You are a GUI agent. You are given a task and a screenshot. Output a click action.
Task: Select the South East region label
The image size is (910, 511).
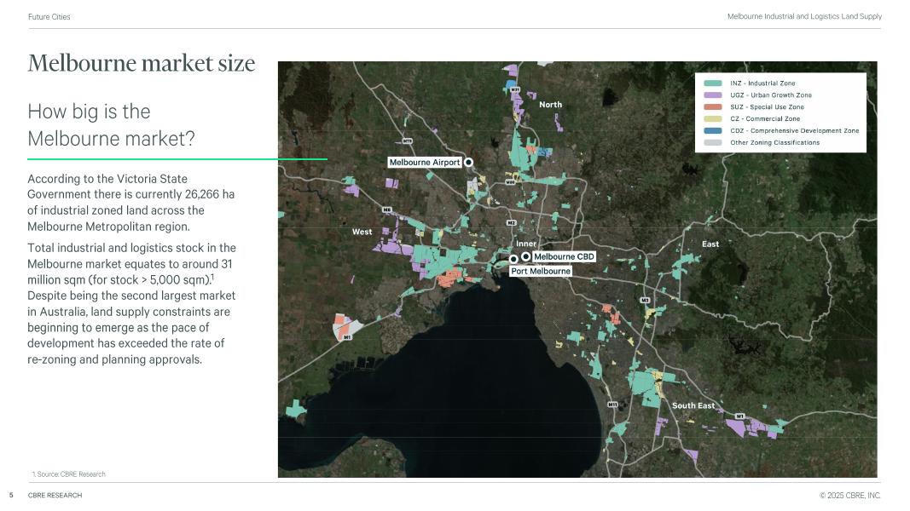[693, 405]
